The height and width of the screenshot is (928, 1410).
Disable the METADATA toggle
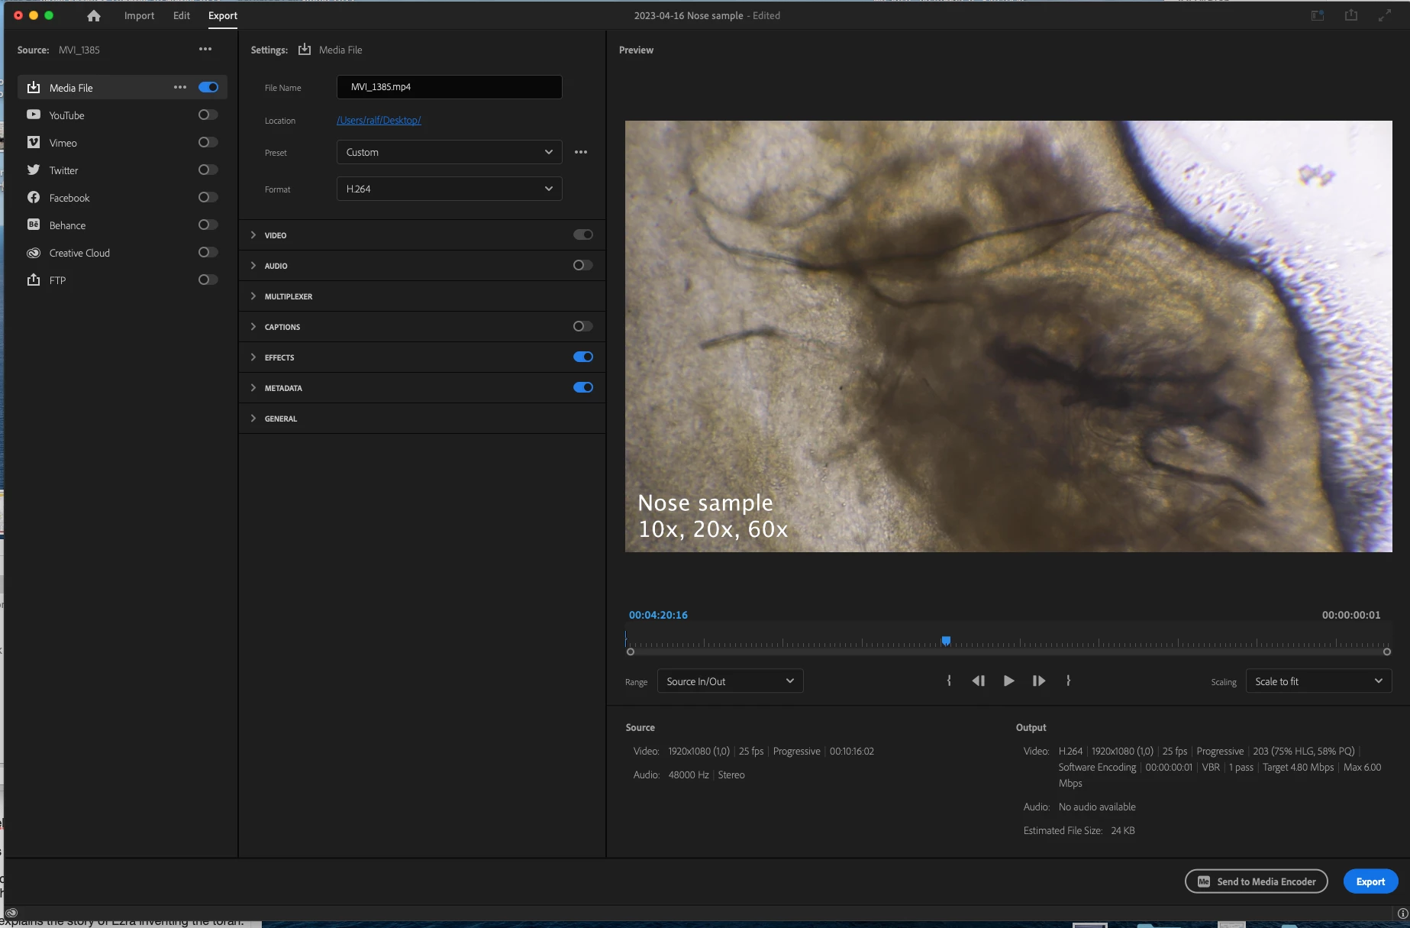583,387
